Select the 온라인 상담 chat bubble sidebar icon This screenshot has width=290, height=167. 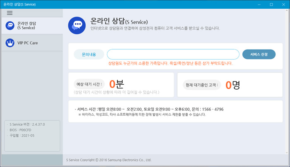pyautogui.click(x=10, y=26)
